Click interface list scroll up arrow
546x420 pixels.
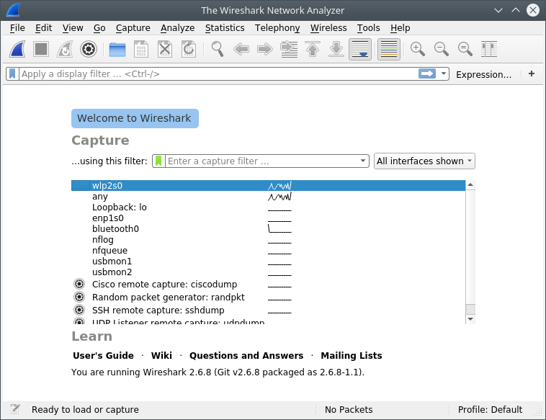click(x=470, y=185)
